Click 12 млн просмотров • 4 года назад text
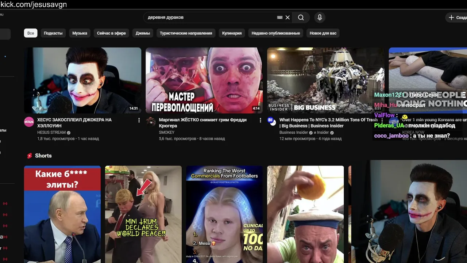 pos(310,139)
